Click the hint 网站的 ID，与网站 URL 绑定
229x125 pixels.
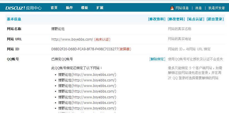tap(189, 49)
